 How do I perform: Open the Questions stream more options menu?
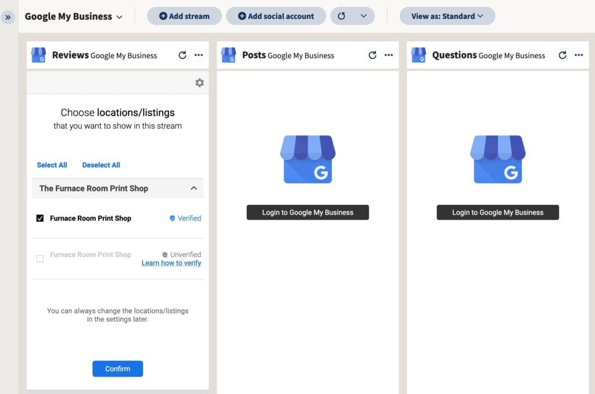579,55
